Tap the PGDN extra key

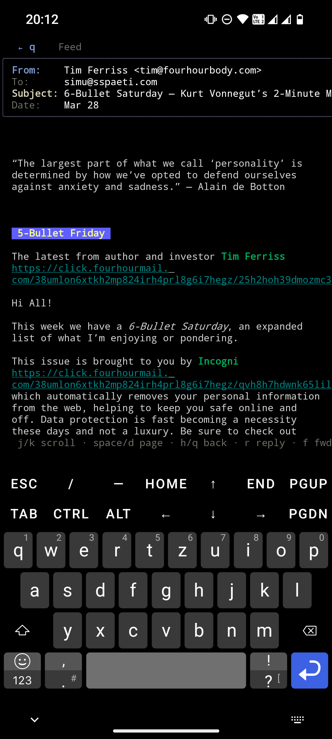tap(308, 514)
